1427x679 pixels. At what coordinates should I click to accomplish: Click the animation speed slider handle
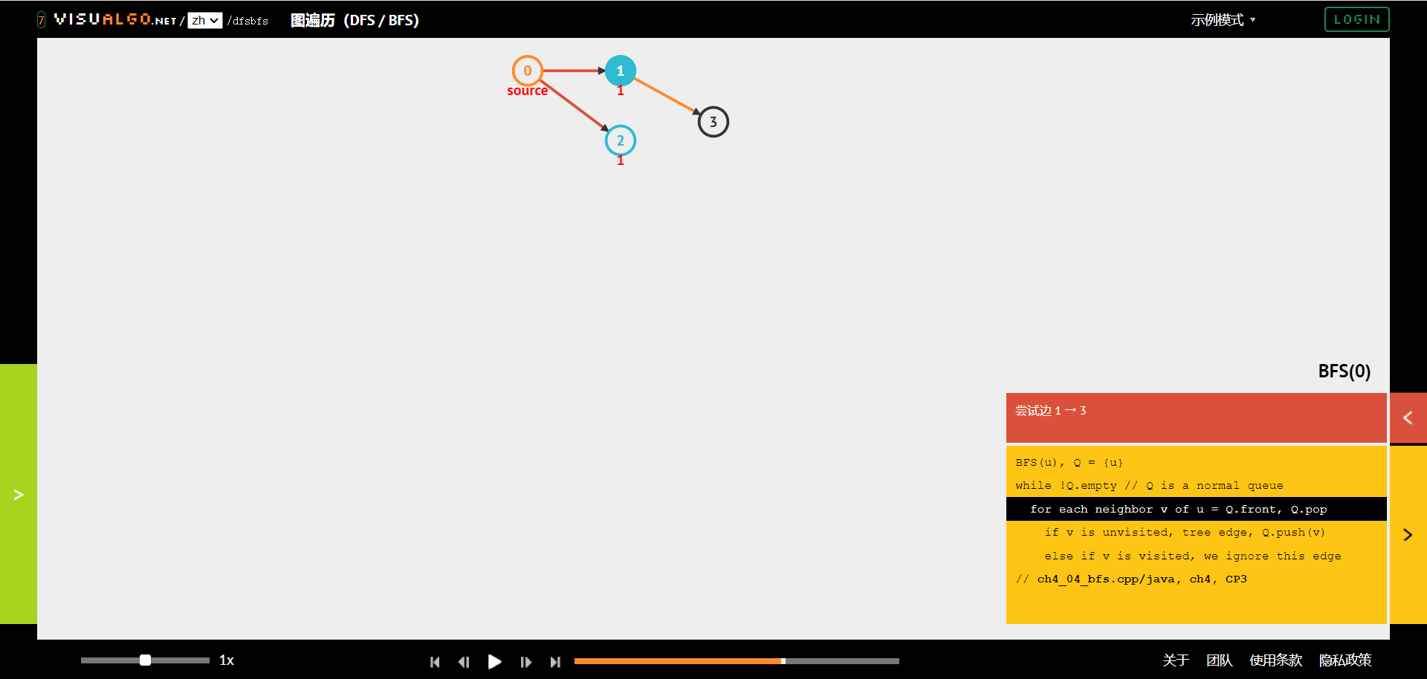(146, 660)
